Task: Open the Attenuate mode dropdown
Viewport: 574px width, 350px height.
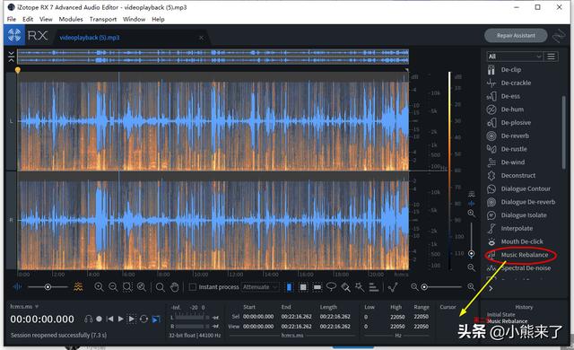Action: tap(260, 287)
